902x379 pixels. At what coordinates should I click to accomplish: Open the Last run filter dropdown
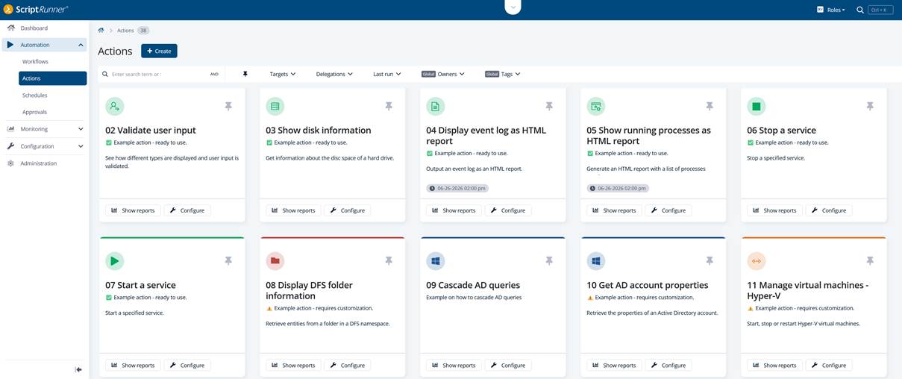point(387,74)
